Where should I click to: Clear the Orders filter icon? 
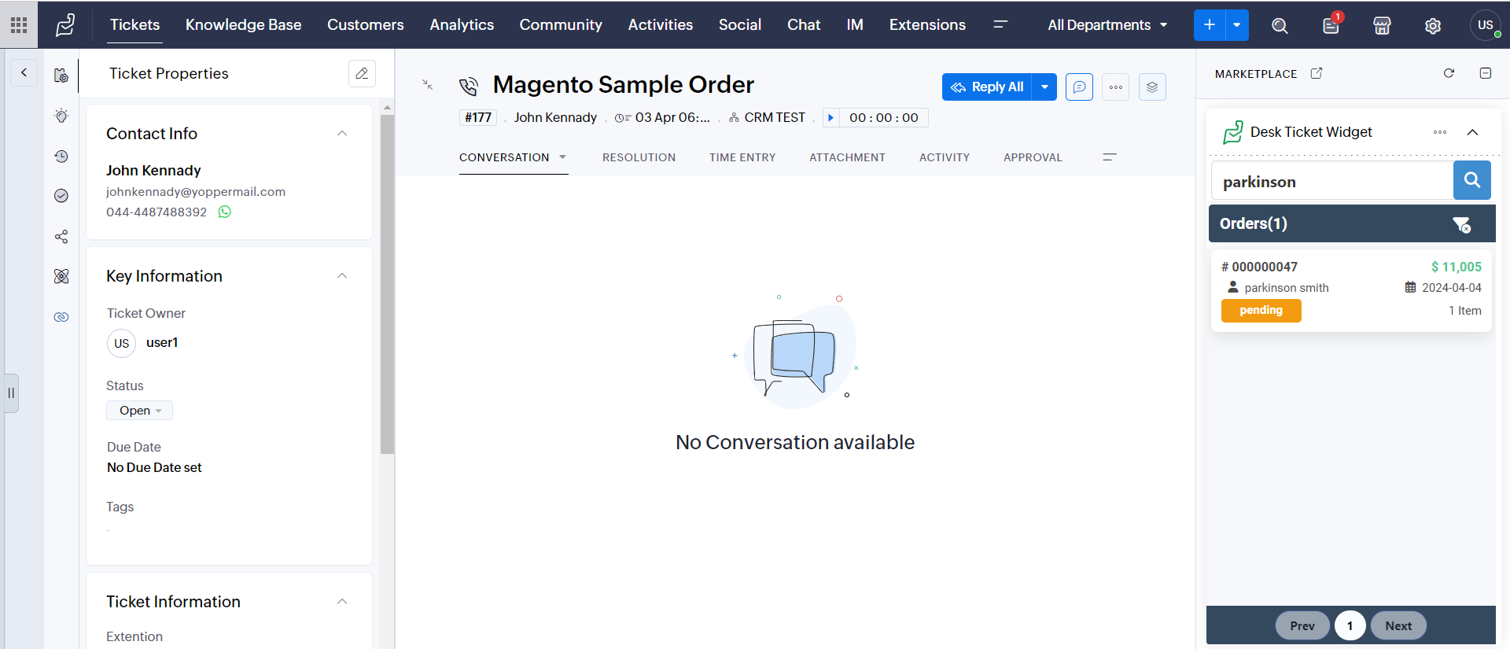click(x=1461, y=225)
